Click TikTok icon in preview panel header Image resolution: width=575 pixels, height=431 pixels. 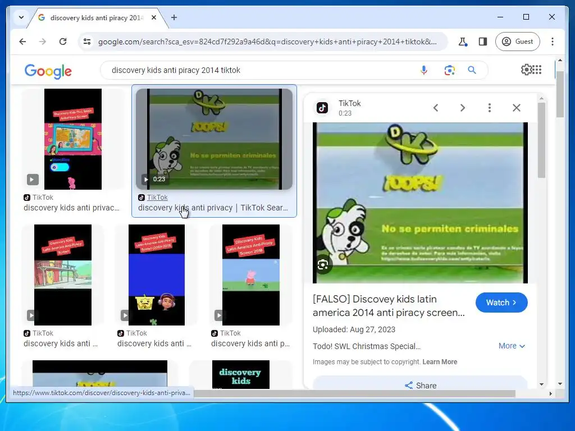(x=322, y=108)
